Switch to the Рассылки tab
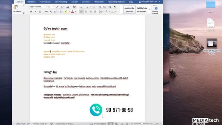 99,2
